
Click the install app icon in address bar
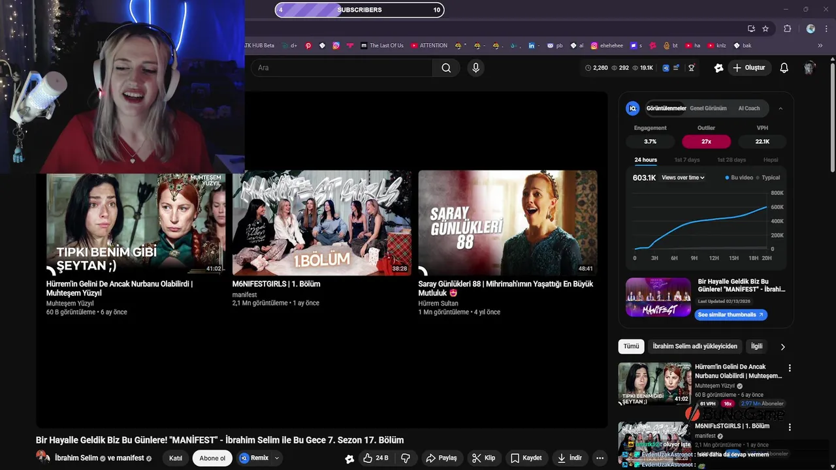point(751,29)
